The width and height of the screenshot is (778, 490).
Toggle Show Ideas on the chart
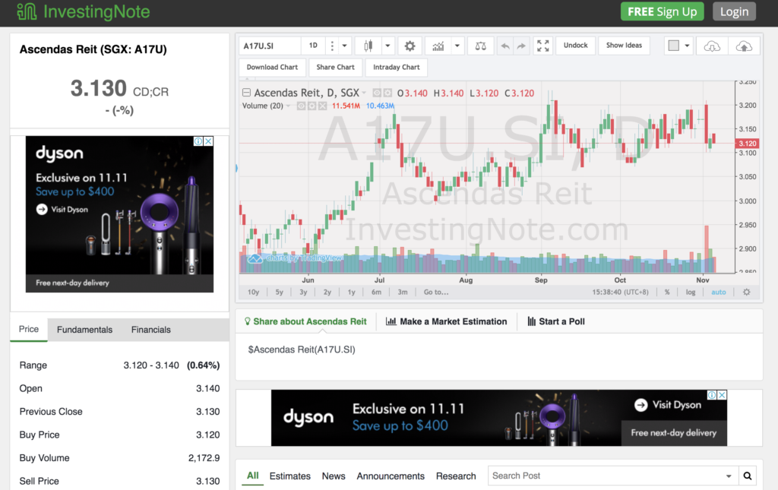click(624, 46)
